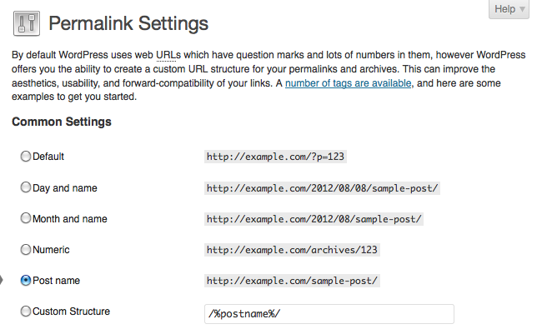Click the Post name label text
542x334 pixels.
[57, 281]
